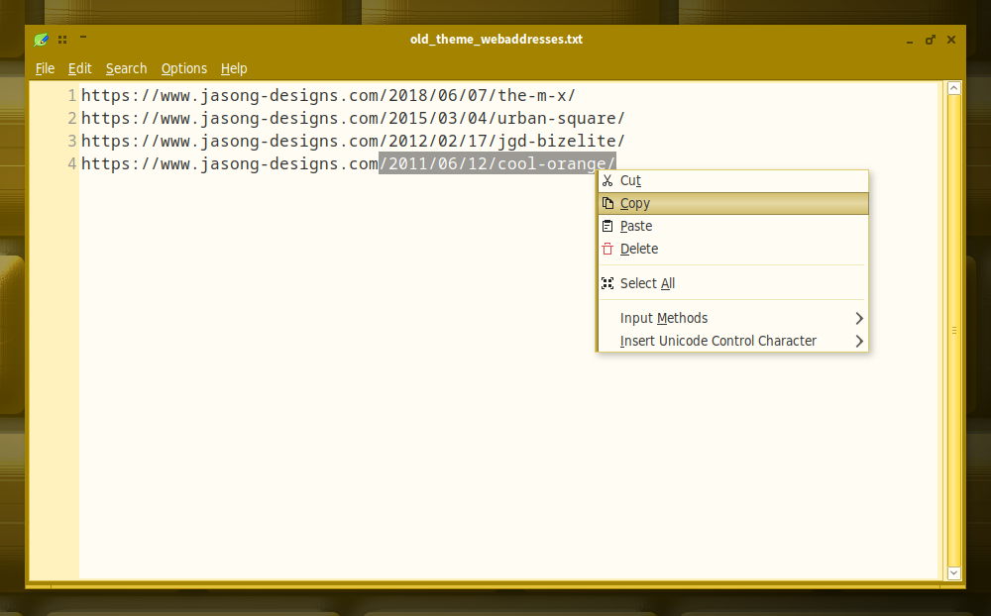Choose Select All in context menu

coord(733,283)
